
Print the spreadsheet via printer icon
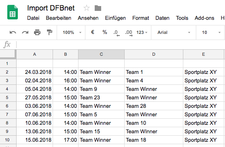click(37, 32)
